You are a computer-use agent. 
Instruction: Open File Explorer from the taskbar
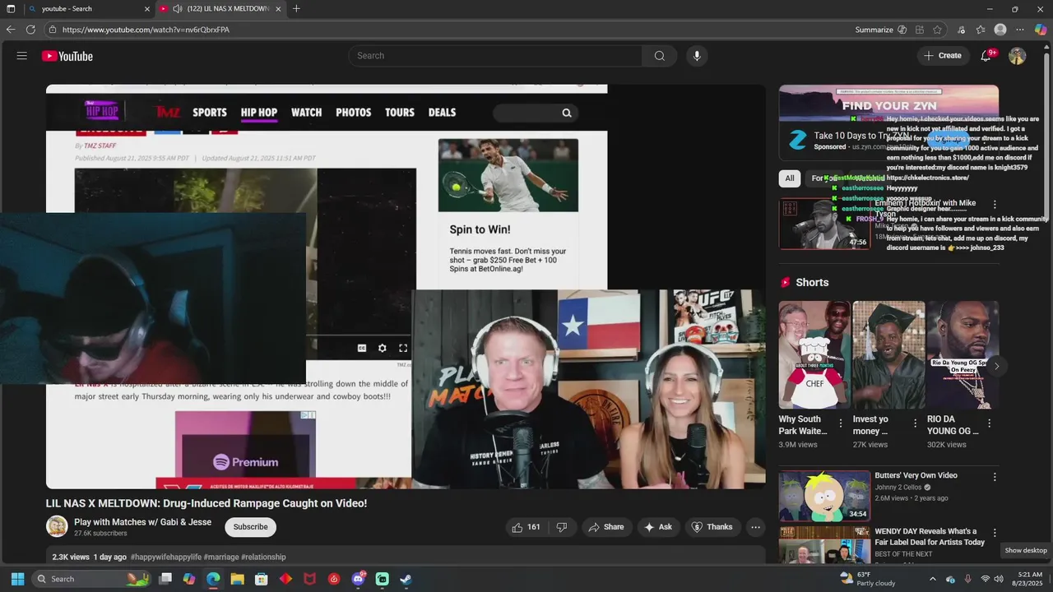(x=237, y=579)
